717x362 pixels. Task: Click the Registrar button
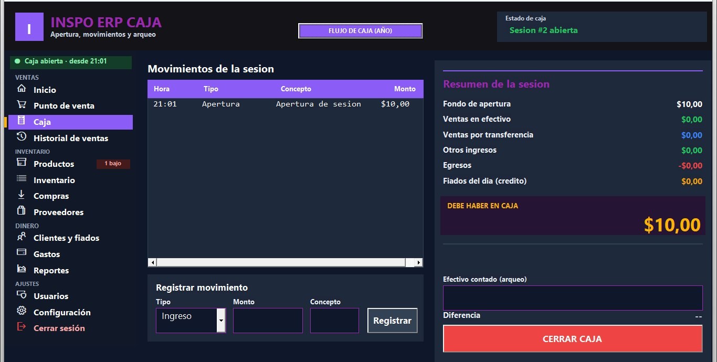click(x=392, y=321)
